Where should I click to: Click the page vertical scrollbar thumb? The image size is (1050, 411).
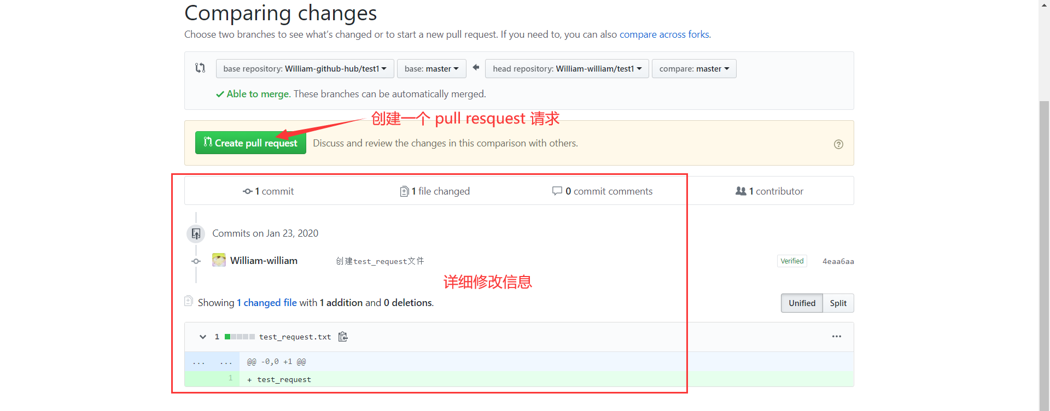tap(1044, 255)
